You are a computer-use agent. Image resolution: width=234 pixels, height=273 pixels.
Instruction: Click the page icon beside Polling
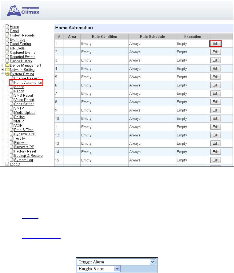12,117
